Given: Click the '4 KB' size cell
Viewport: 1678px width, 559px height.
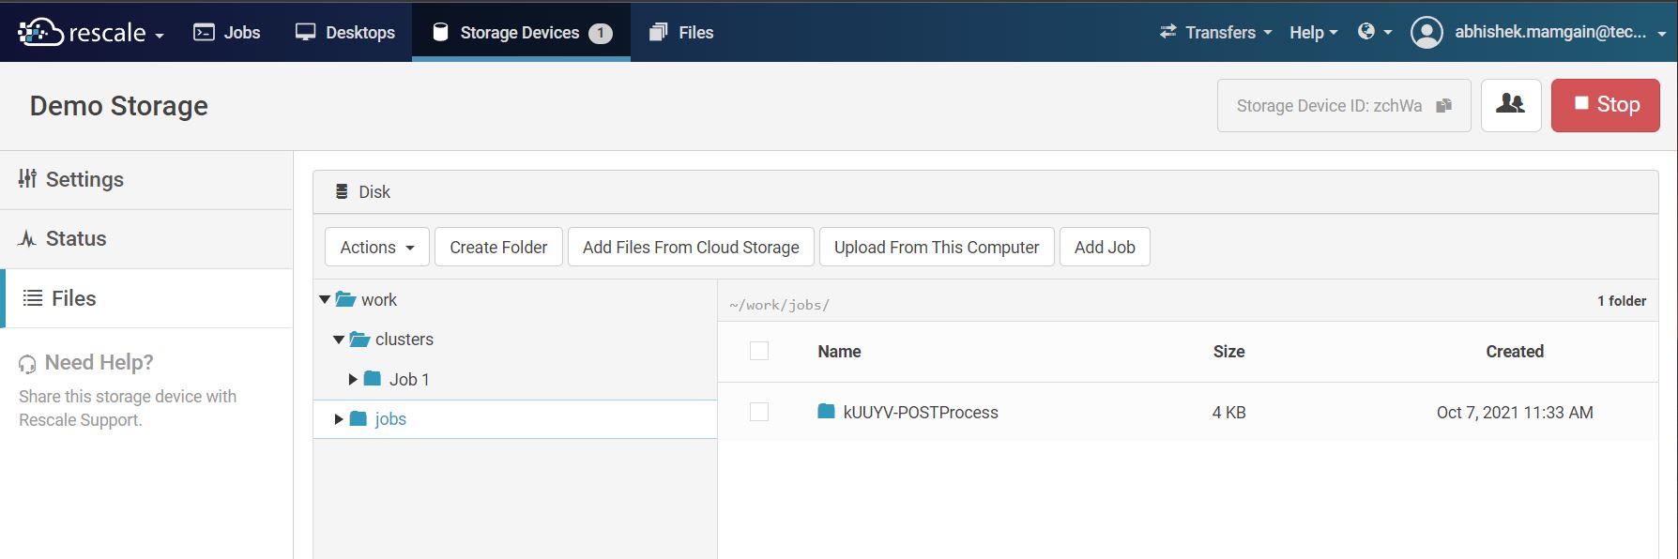Looking at the screenshot, I should coord(1228,412).
